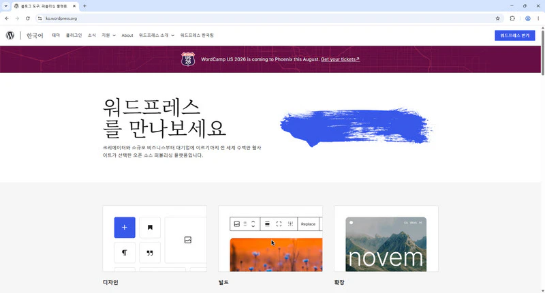The width and height of the screenshot is (545, 293).
Task: Click the novem mountain theme thumbnail
Action: click(x=386, y=245)
